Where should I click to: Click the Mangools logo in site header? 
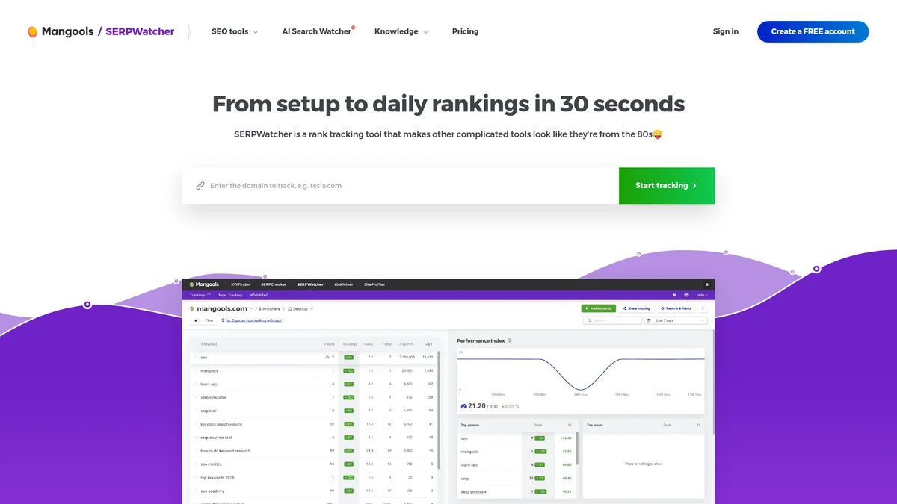(61, 31)
